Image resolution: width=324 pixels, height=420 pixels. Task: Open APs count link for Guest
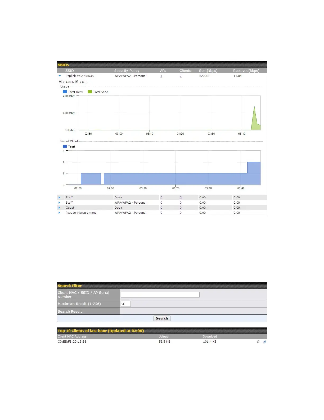[161, 208]
